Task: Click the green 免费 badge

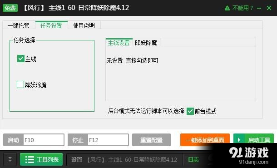Action: (10, 8)
